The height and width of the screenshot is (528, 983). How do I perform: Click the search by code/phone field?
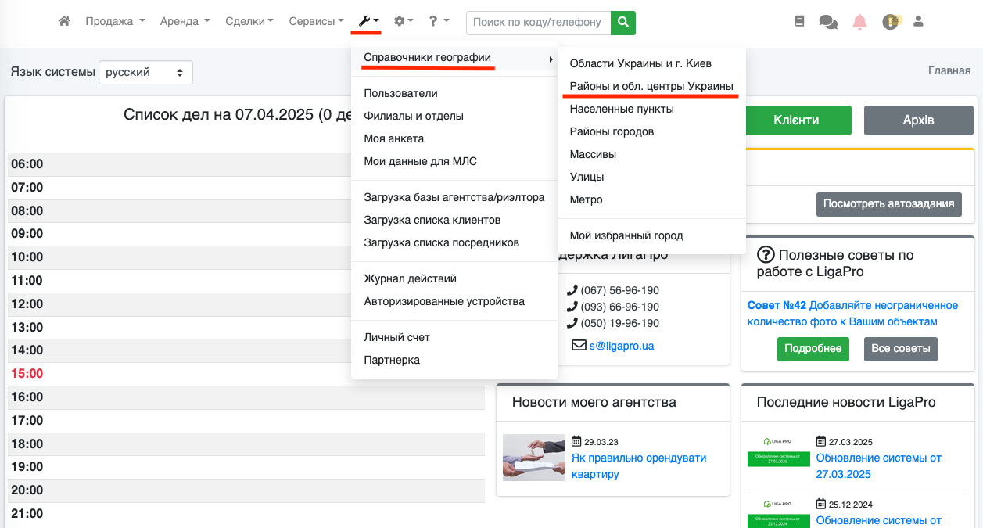(x=537, y=23)
